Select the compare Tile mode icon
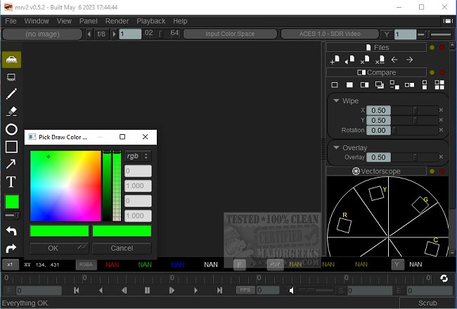 point(439,85)
